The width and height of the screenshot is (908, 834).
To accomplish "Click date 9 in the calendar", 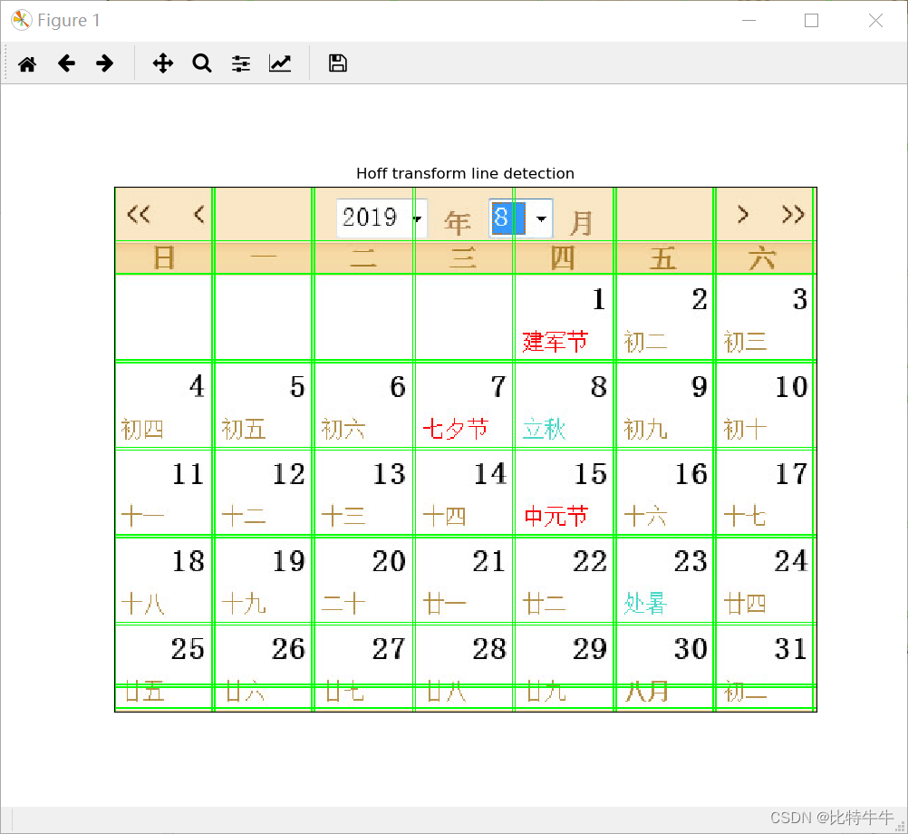I will click(x=700, y=386).
